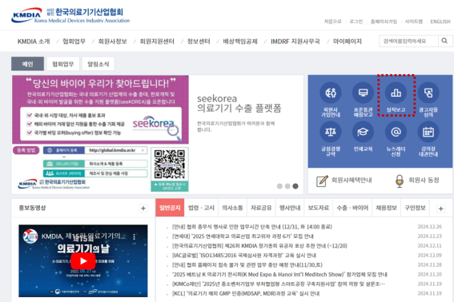This screenshot has width=454, height=302.
Task: Open the 회원사정보 menu
Action: (x=113, y=42)
